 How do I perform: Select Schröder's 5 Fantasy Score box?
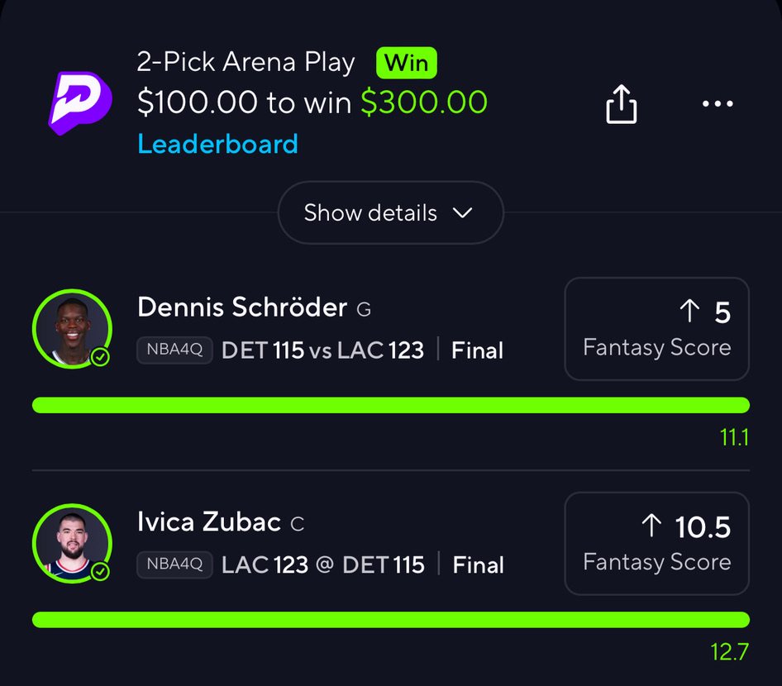[x=656, y=328]
